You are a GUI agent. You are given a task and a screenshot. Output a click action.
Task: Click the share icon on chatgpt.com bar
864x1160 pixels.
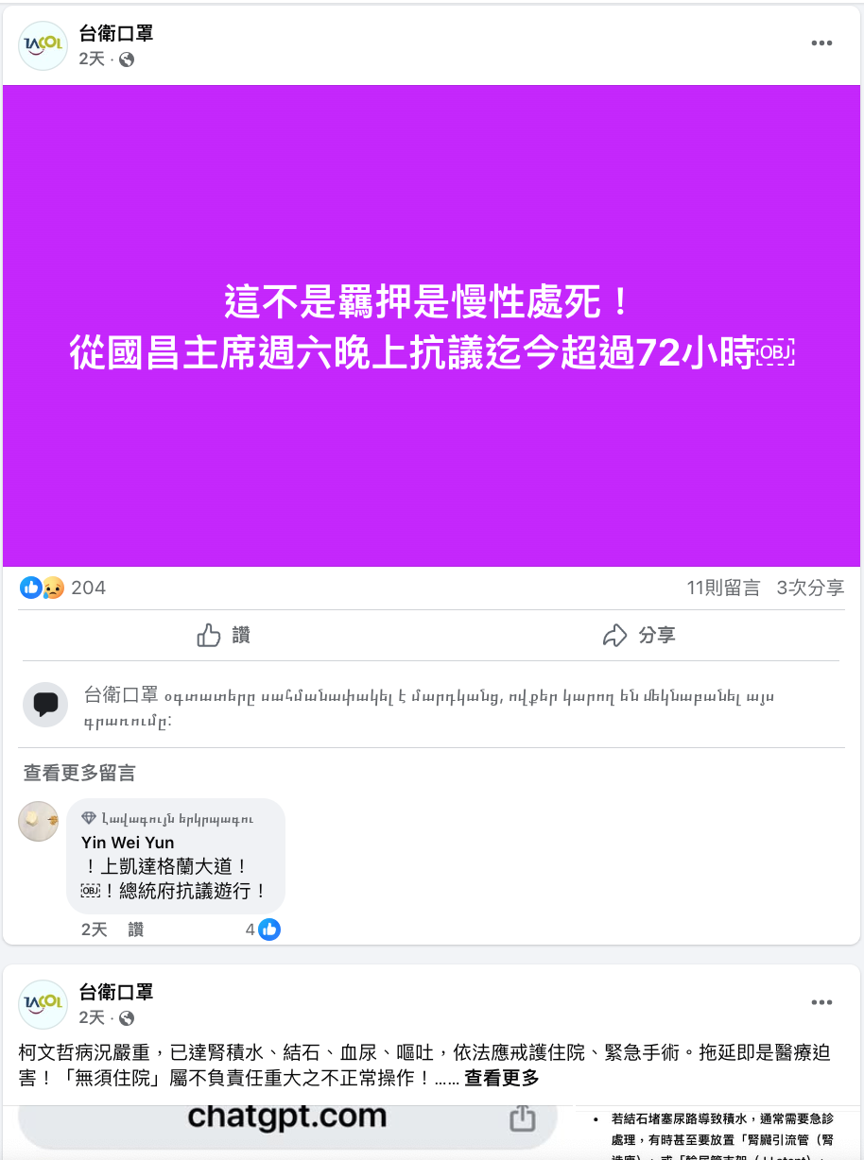click(522, 1118)
